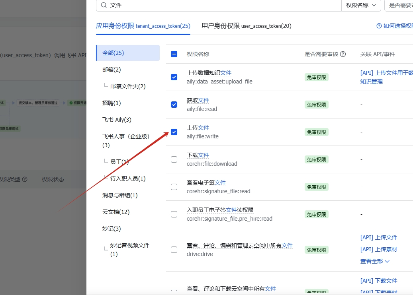Click the help icon beside 权限类型 in background page

pos(25,179)
